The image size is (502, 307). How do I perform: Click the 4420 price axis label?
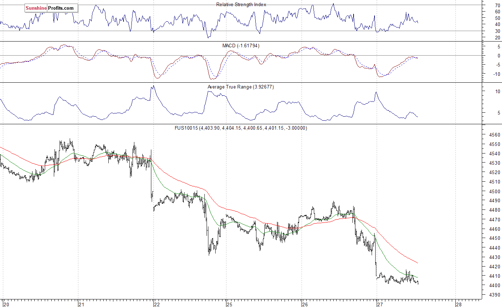coord(495,267)
